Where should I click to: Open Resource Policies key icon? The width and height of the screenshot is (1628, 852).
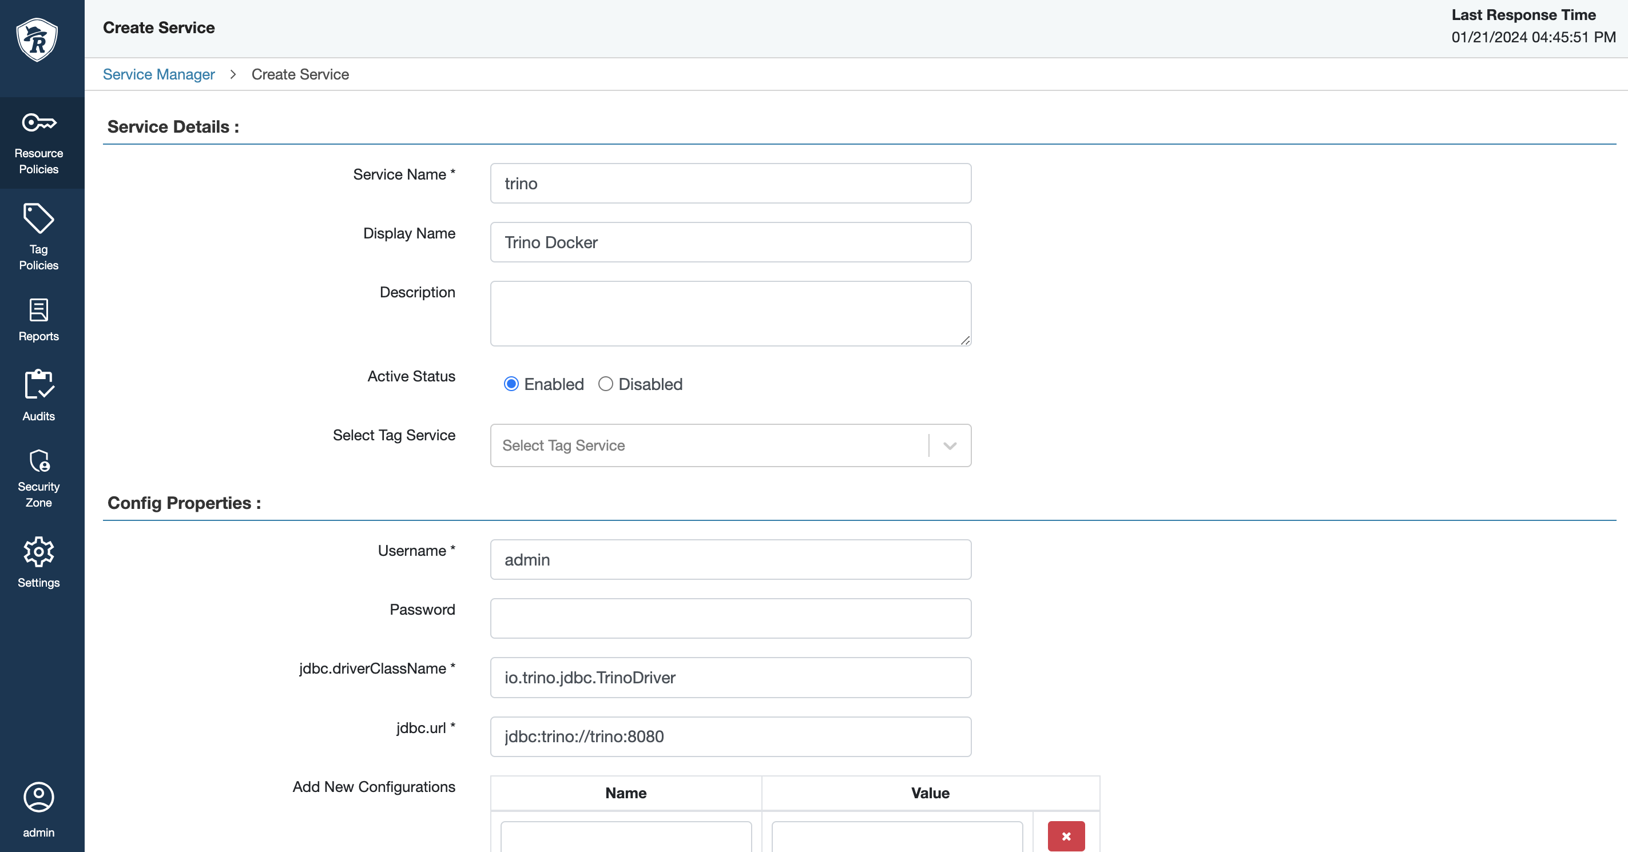click(x=38, y=122)
